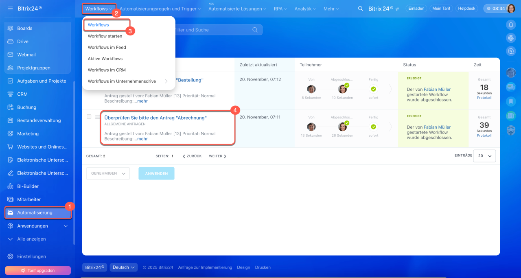Click Anfrage zur Implementierung footer link
521x278 pixels.
tap(205, 267)
